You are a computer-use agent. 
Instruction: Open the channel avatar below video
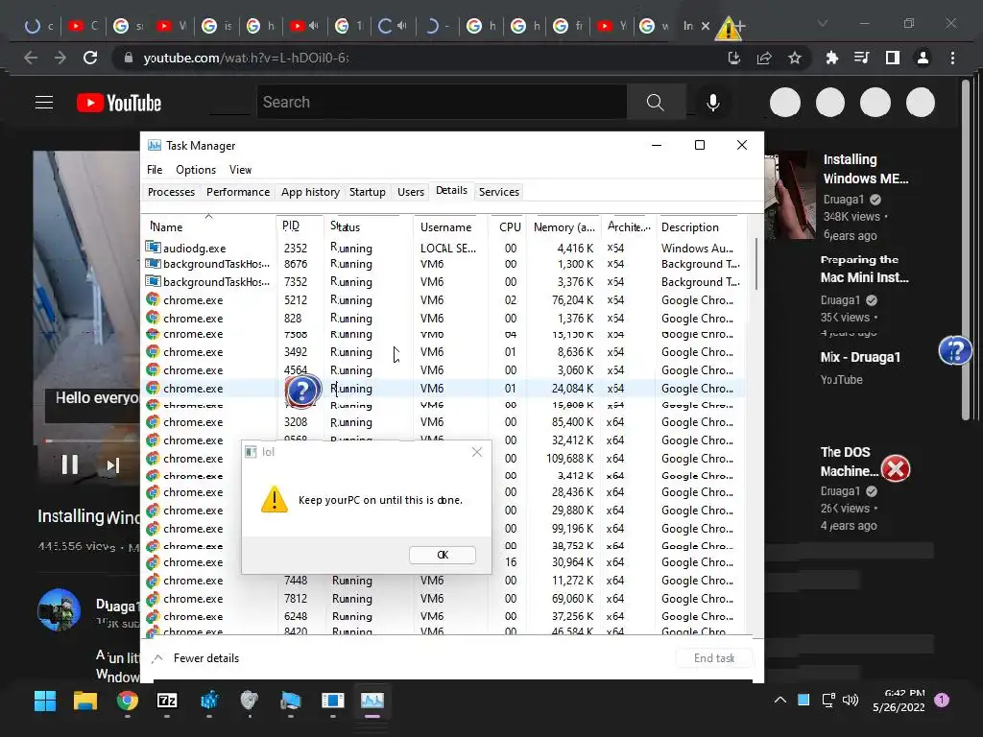[x=59, y=609]
